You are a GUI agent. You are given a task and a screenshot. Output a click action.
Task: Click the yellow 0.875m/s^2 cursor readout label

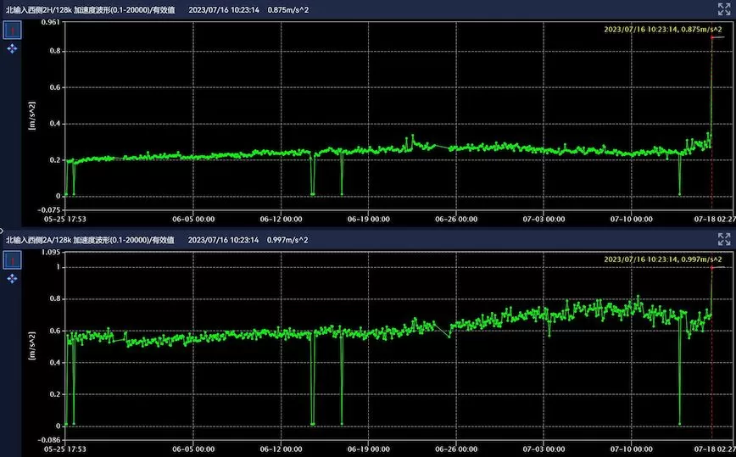click(663, 28)
